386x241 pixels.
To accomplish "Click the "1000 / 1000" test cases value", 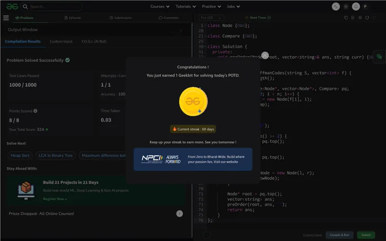I will 23,85.
